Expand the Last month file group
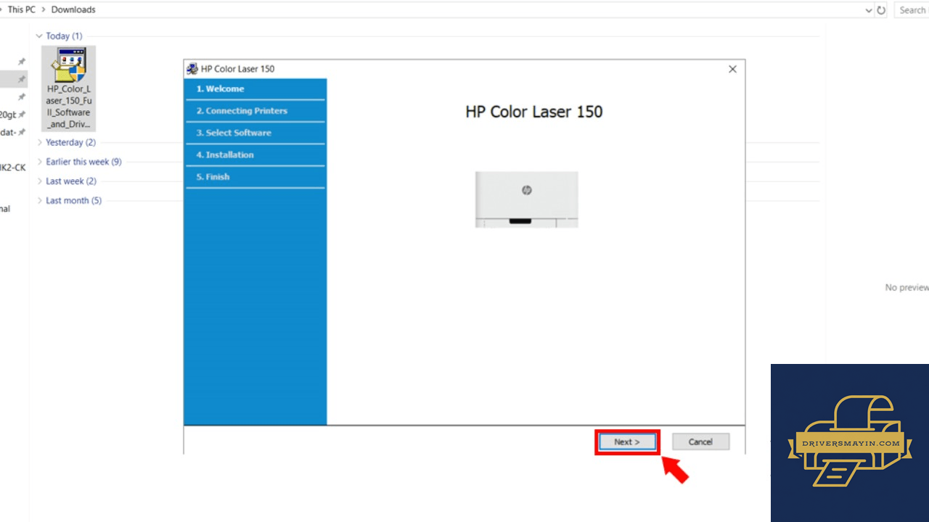 pos(39,201)
